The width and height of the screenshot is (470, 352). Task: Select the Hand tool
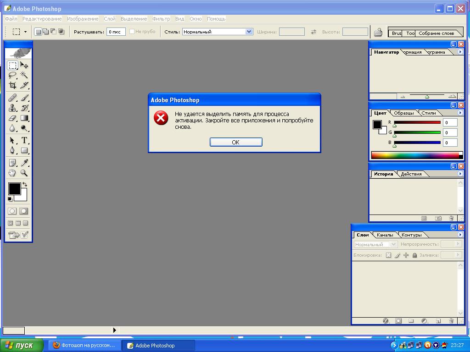(x=12, y=173)
